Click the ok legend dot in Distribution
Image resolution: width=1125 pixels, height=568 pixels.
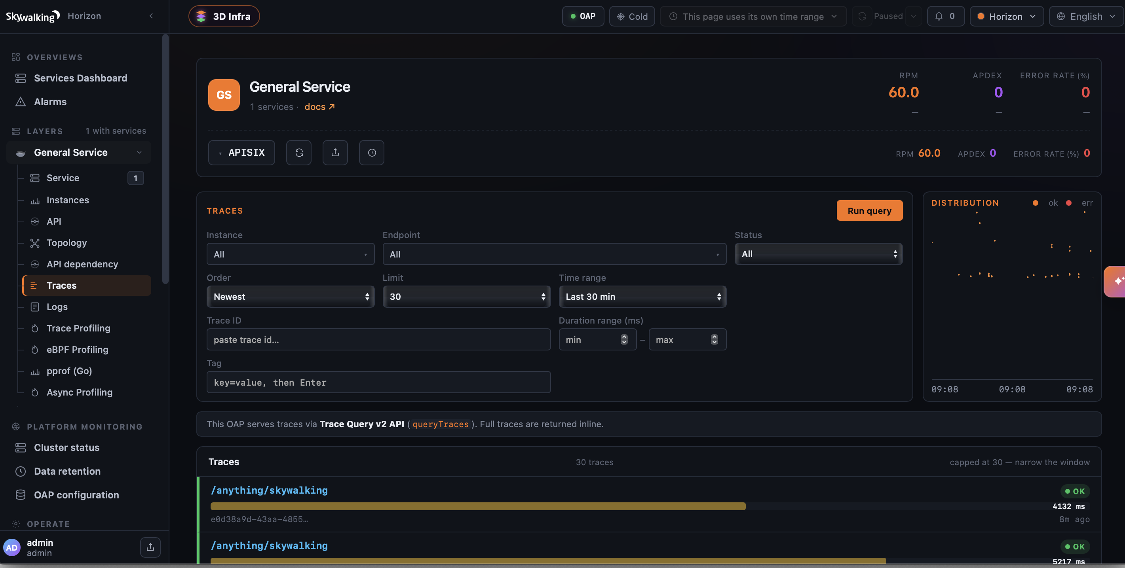pos(1035,203)
